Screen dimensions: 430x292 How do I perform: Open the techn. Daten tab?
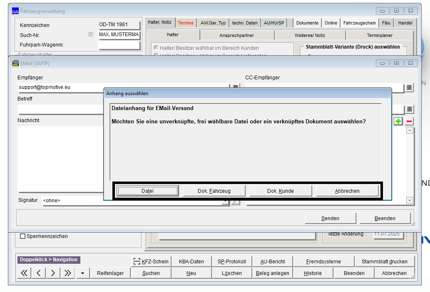coord(245,23)
